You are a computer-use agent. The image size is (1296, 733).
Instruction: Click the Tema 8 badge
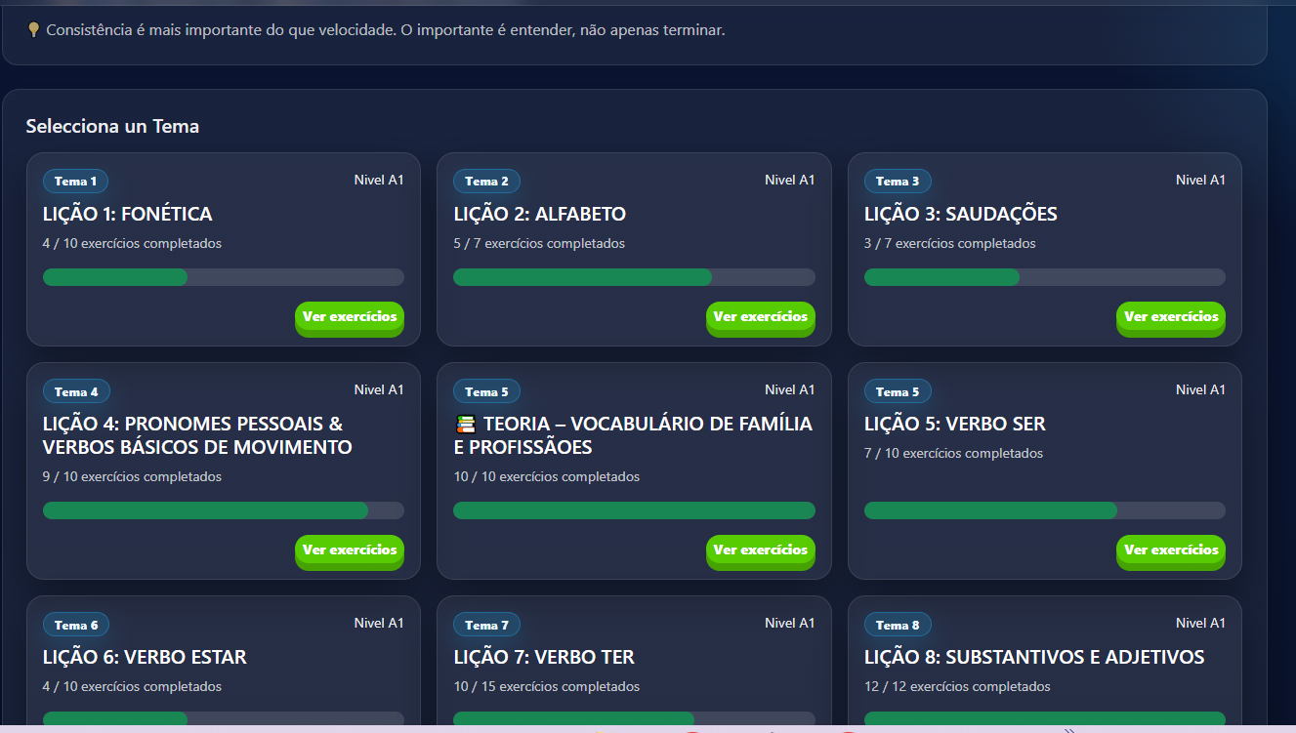tap(898, 625)
